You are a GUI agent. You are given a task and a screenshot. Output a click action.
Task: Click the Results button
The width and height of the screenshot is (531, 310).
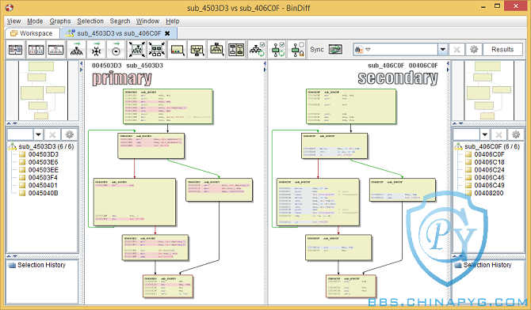[502, 50]
